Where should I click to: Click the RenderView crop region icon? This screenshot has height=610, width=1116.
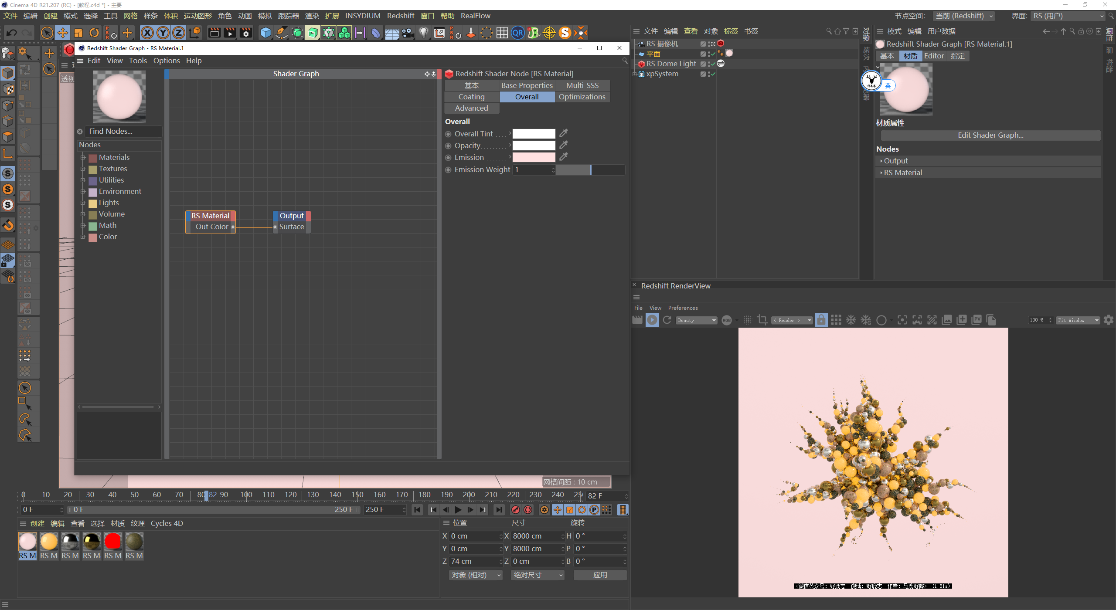point(762,320)
